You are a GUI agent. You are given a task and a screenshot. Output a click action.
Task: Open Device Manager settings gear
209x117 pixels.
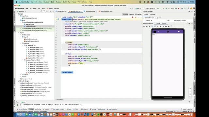pos(189,11)
